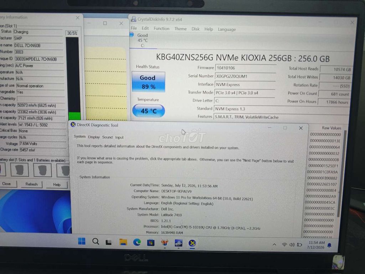Viewport: 365px width, 274px height.
Task: Click Power On Hours value 17866 hours
Action: (334, 102)
